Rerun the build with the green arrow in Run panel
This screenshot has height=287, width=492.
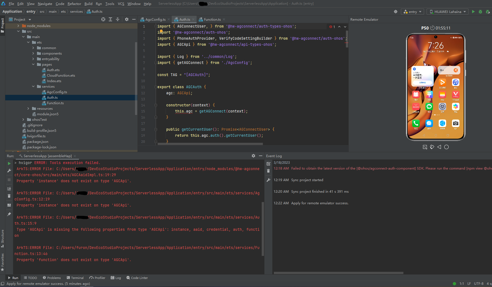click(9, 163)
